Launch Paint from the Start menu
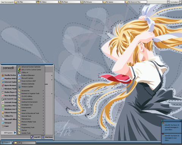 tap(9, 126)
